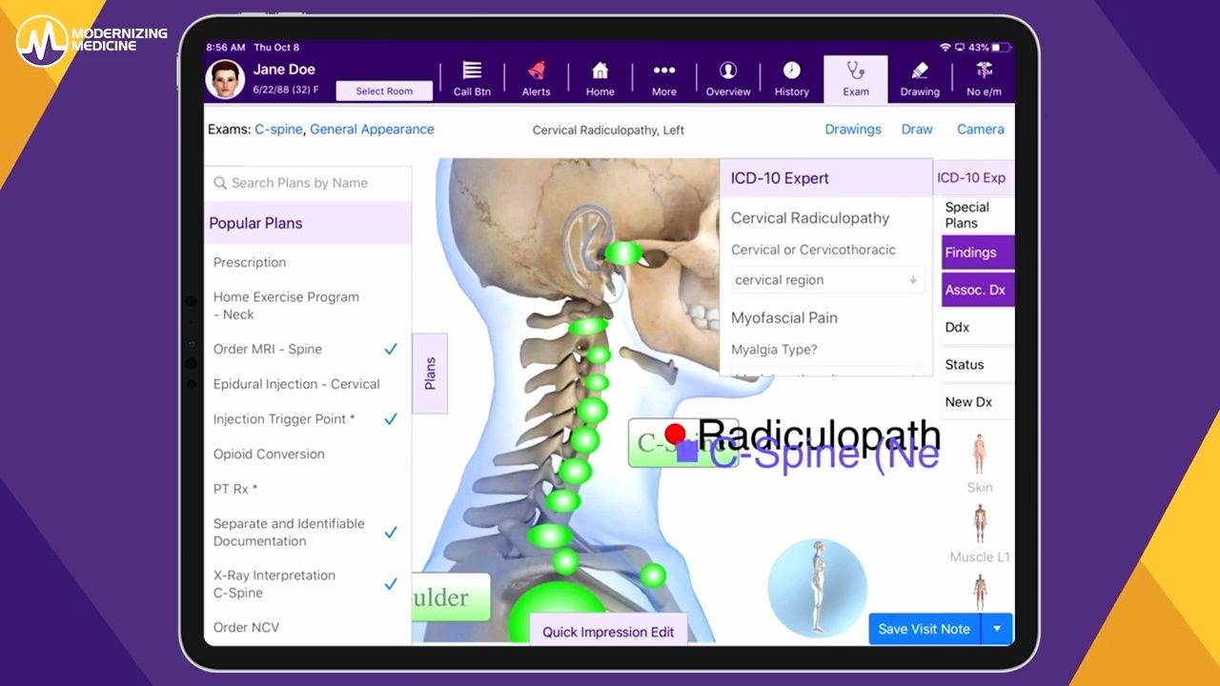Open the patient Overview icon
The width and height of the screenshot is (1220, 686).
coord(728,71)
